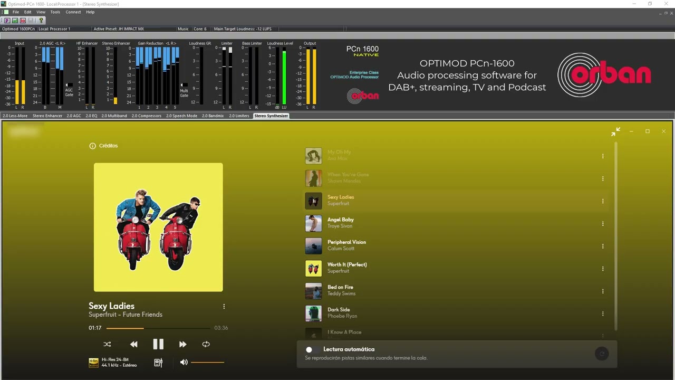The width and height of the screenshot is (675, 380).
Task: Open options menu for Sexy Ladies under album art
Action: click(224, 307)
